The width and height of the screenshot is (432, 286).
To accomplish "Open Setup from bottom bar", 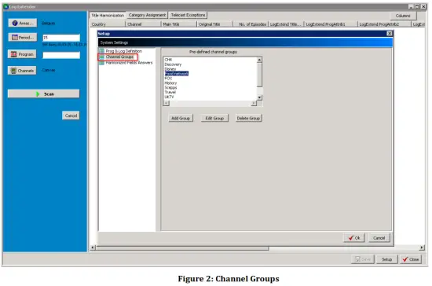I will click(x=386, y=259).
